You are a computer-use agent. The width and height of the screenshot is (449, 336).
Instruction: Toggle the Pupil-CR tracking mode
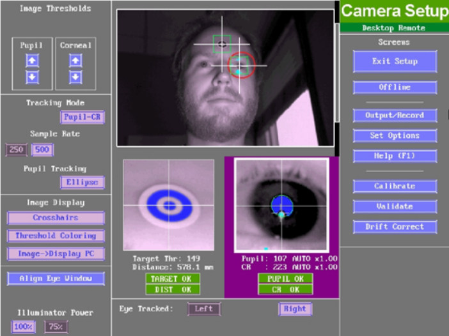(83, 118)
